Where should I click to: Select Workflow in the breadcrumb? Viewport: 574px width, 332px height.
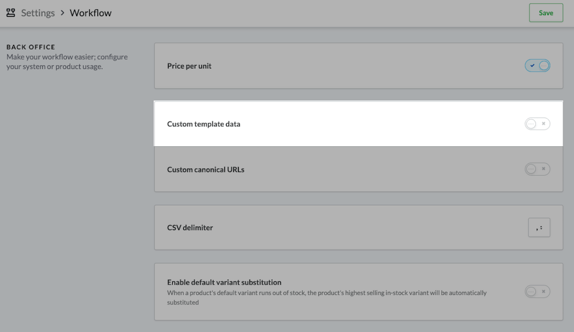point(90,13)
